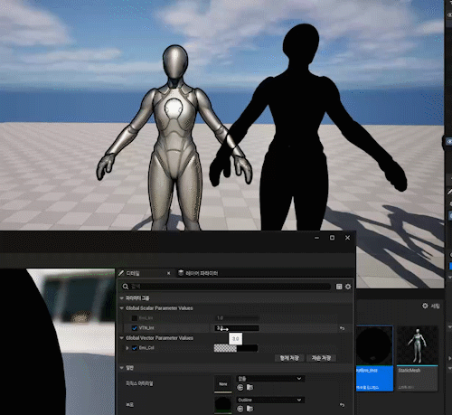Browse to physics material in content browser
Viewport: 452px width, 415px height.
[x=250, y=388]
